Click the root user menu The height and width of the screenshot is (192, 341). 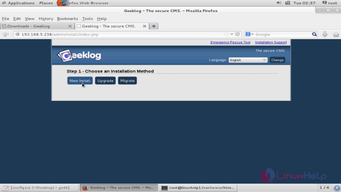(330, 3)
